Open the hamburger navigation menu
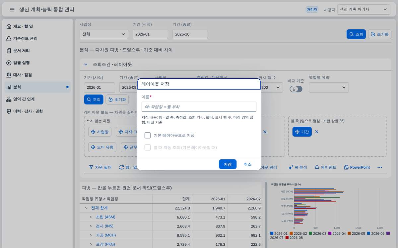 point(12,10)
